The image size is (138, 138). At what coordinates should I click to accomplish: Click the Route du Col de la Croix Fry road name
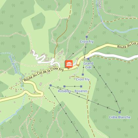pos(44,74)
